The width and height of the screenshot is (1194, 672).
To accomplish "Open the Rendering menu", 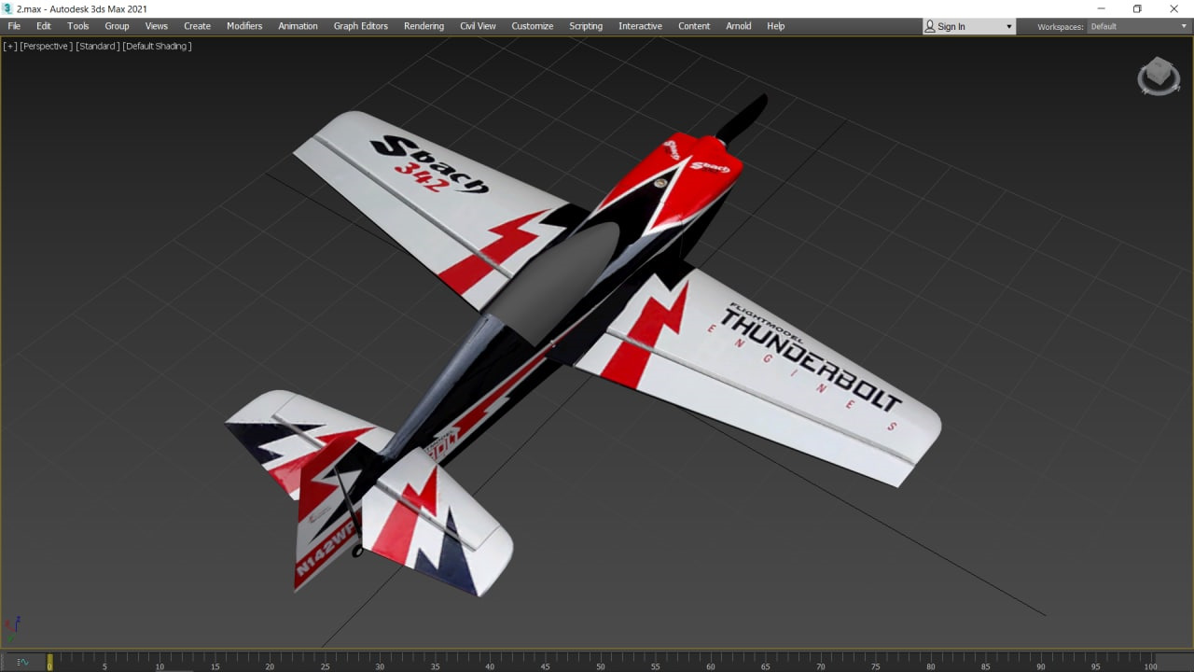I will pyautogui.click(x=423, y=26).
